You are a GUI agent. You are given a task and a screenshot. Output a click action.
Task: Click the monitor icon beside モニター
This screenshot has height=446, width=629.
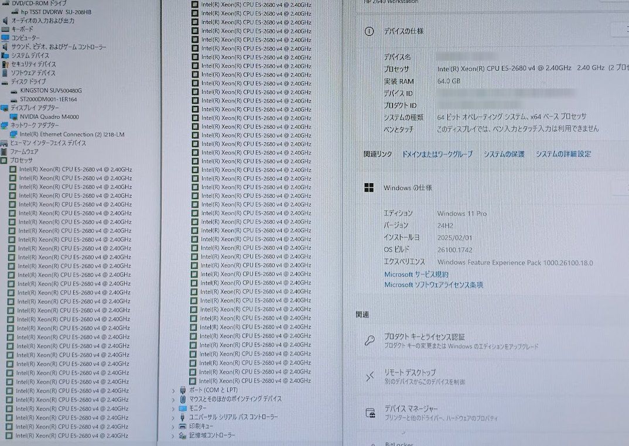pos(183,407)
